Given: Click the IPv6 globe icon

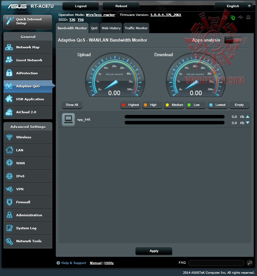Looking at the screenshot, I should pyautogui.click(x=9, y=176).
